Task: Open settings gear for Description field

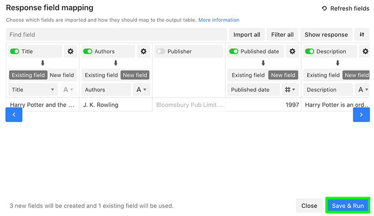Action: click(x=365, y=51)
